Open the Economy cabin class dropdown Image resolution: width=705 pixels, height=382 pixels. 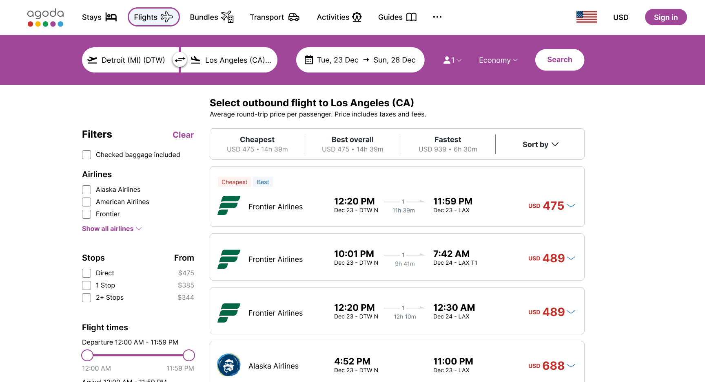(x=498, y=60)
